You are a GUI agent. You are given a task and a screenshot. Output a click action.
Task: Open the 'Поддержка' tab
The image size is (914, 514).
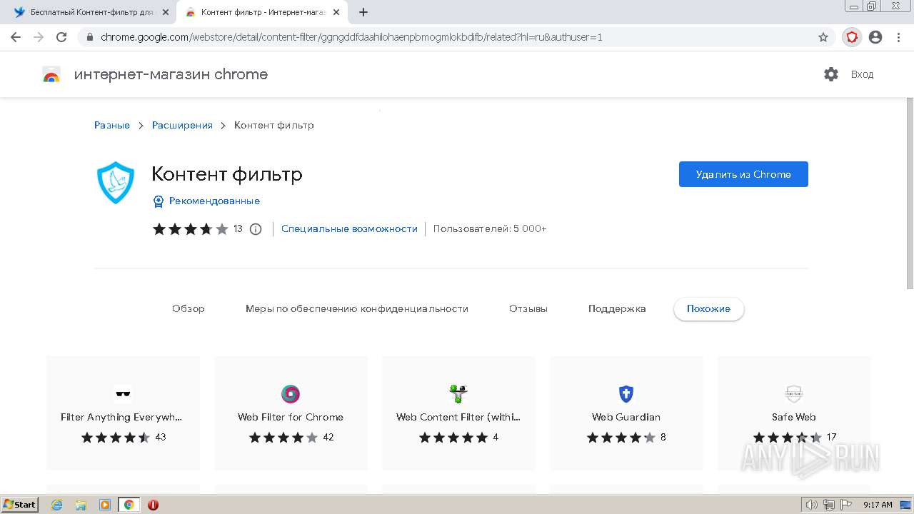tap(617, 309)
